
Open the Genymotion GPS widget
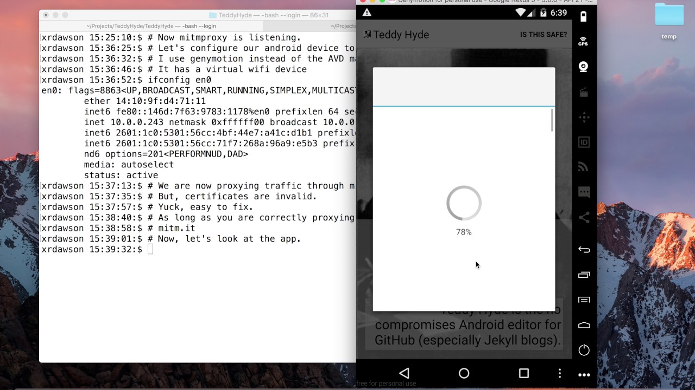[x=584, y=42]
